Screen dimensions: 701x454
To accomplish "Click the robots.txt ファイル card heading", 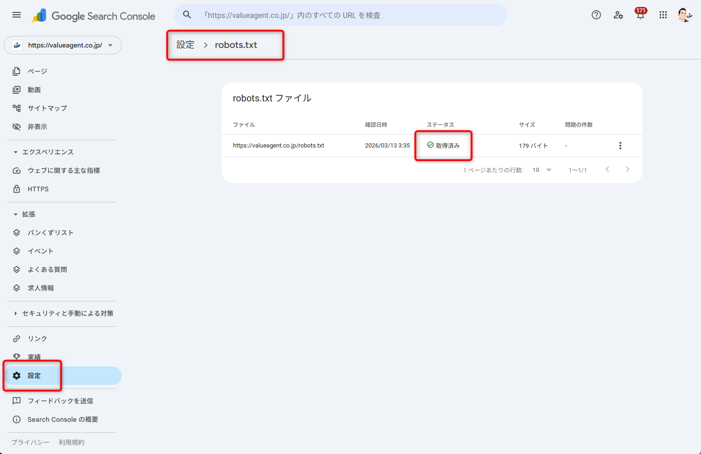I will 272,98.
